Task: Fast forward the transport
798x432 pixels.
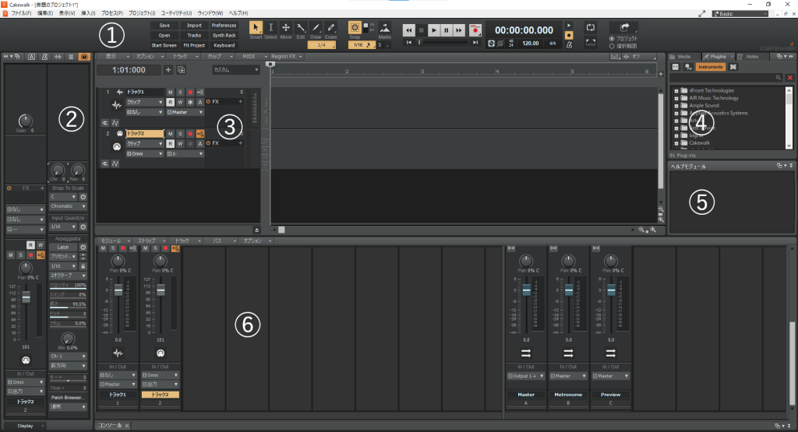Action: tap(459, 30)
